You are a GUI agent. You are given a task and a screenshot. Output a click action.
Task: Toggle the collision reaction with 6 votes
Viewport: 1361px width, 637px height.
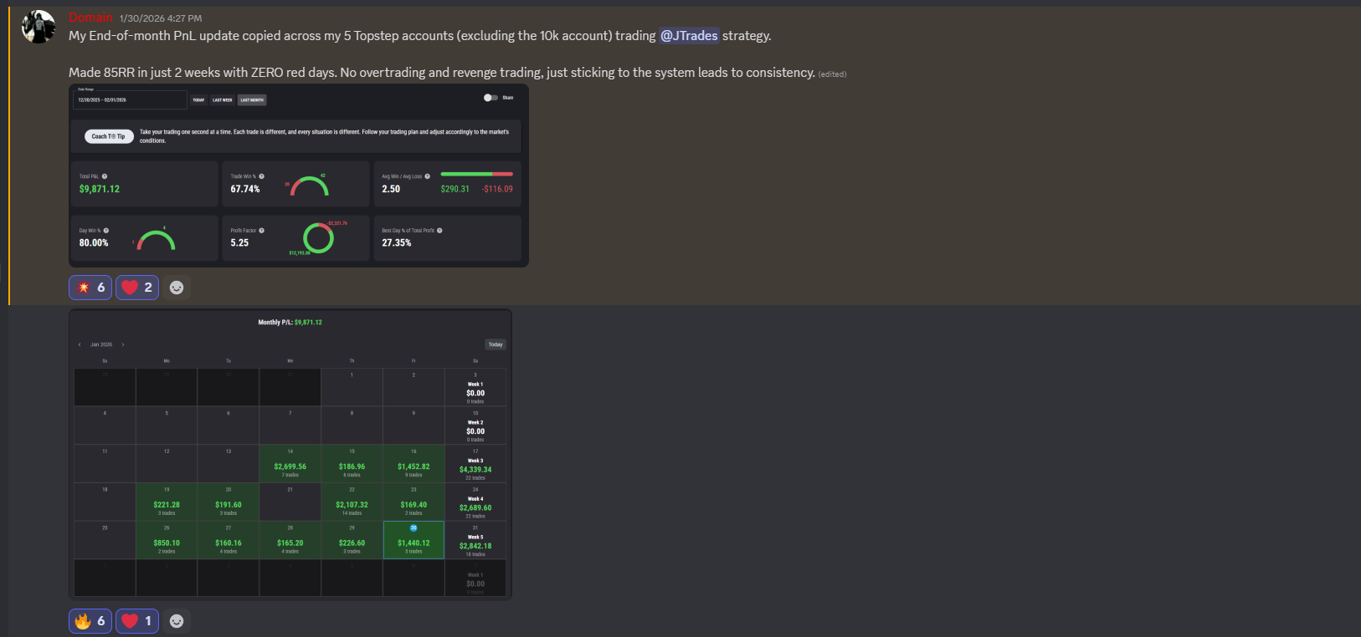90,288
